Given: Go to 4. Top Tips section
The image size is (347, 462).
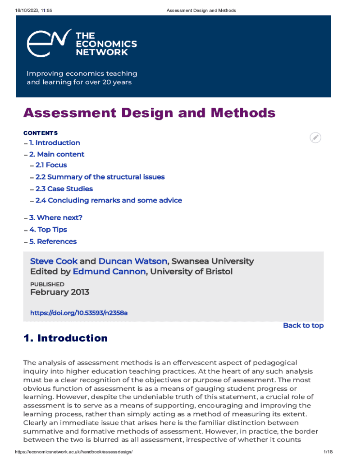Looking at the screenshot, I should pos(48,230).
